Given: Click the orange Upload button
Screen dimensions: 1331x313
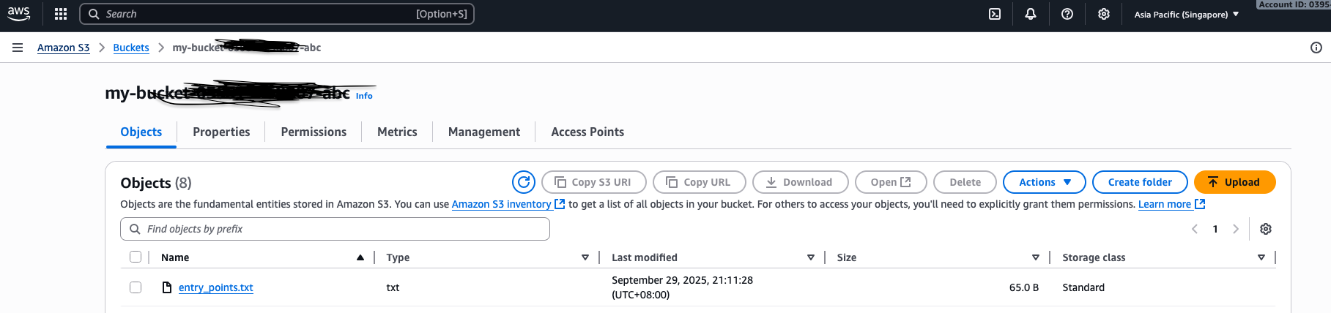Looking at the screenshot, I should tap(1234, 182).
